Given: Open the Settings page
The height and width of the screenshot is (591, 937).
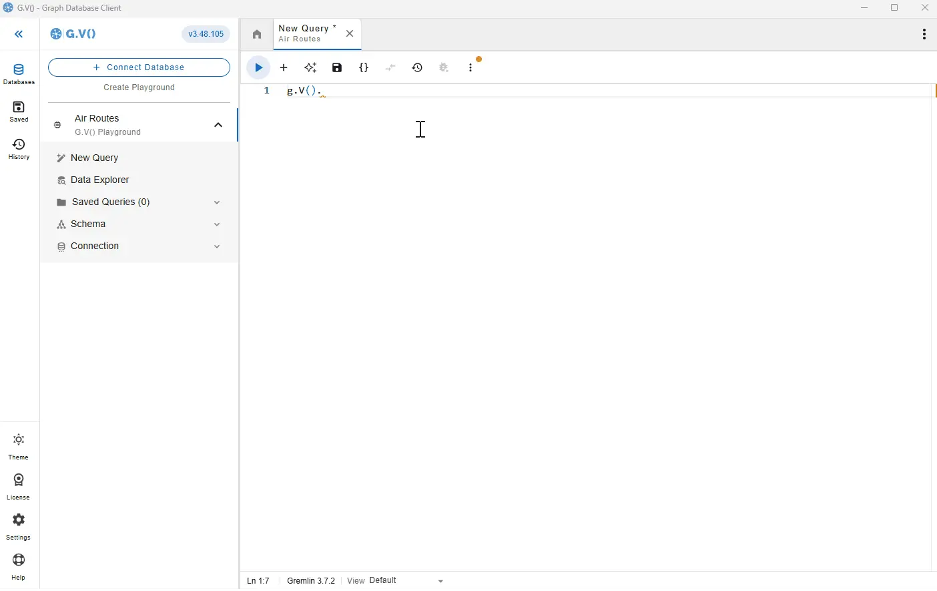Looking at the screenshot, I should pos(18,527).
